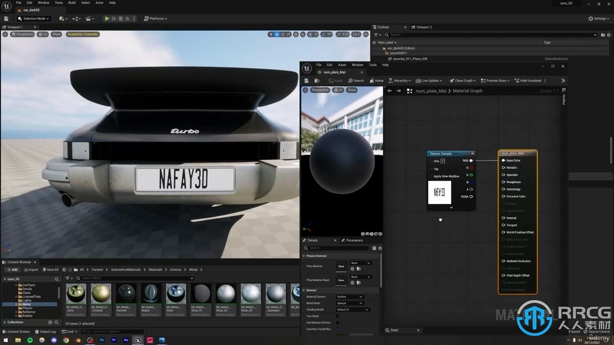The height and width of the screenshot is (345, 614).
Task: Open the Asset menu in material editor
Action: click(x=342, y=65)
